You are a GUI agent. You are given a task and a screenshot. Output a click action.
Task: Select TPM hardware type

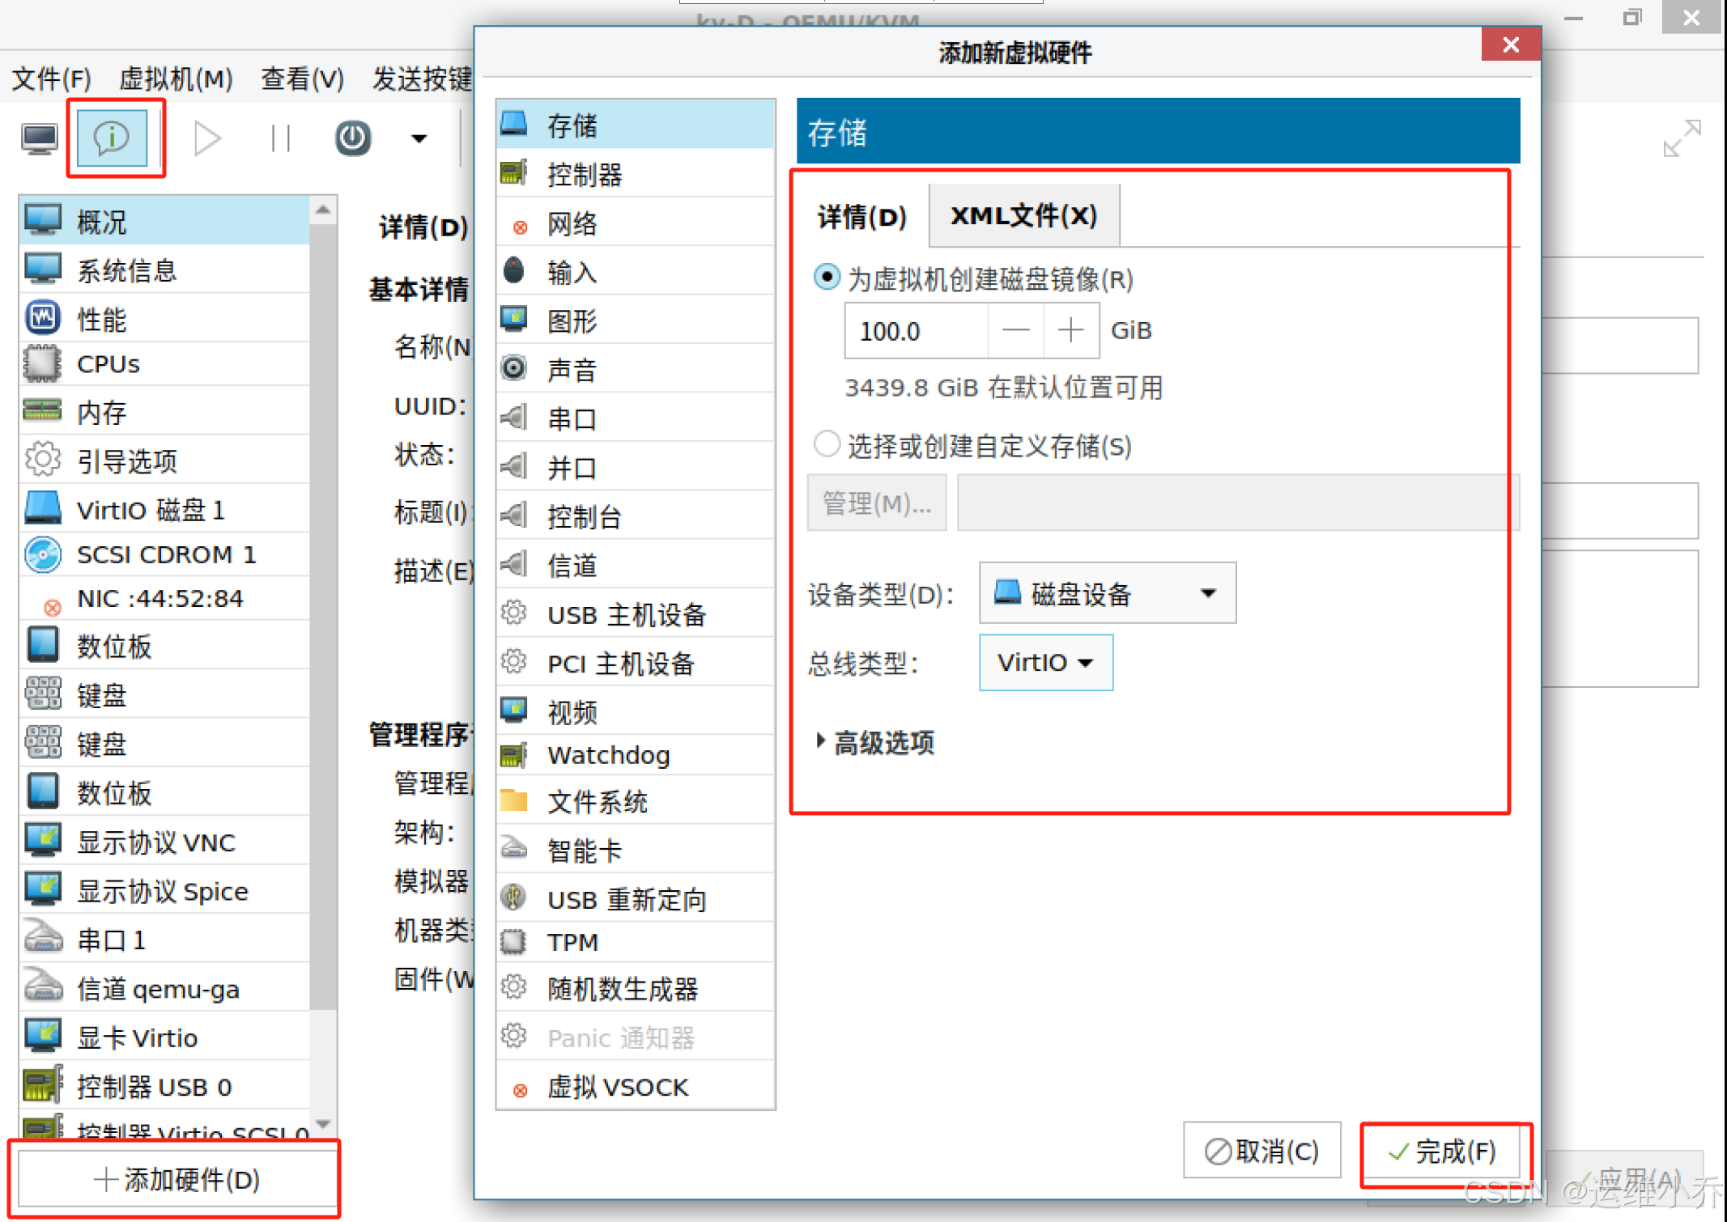coord(572,942)
